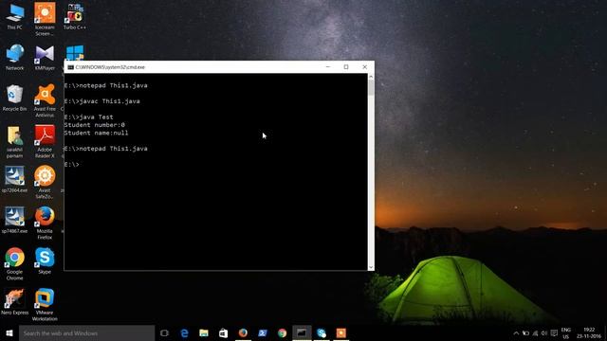Select sp74867.exe desktop file
This screenshot has height=341, width=607.
pyautogui.click(x=15, y=221)
